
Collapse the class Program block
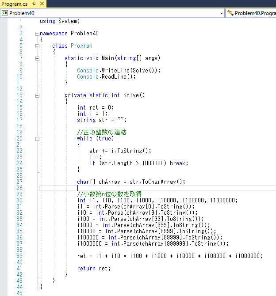(x=37, y=46)
